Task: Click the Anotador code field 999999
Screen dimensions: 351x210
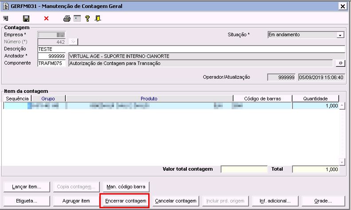Action: pos(52,56)
